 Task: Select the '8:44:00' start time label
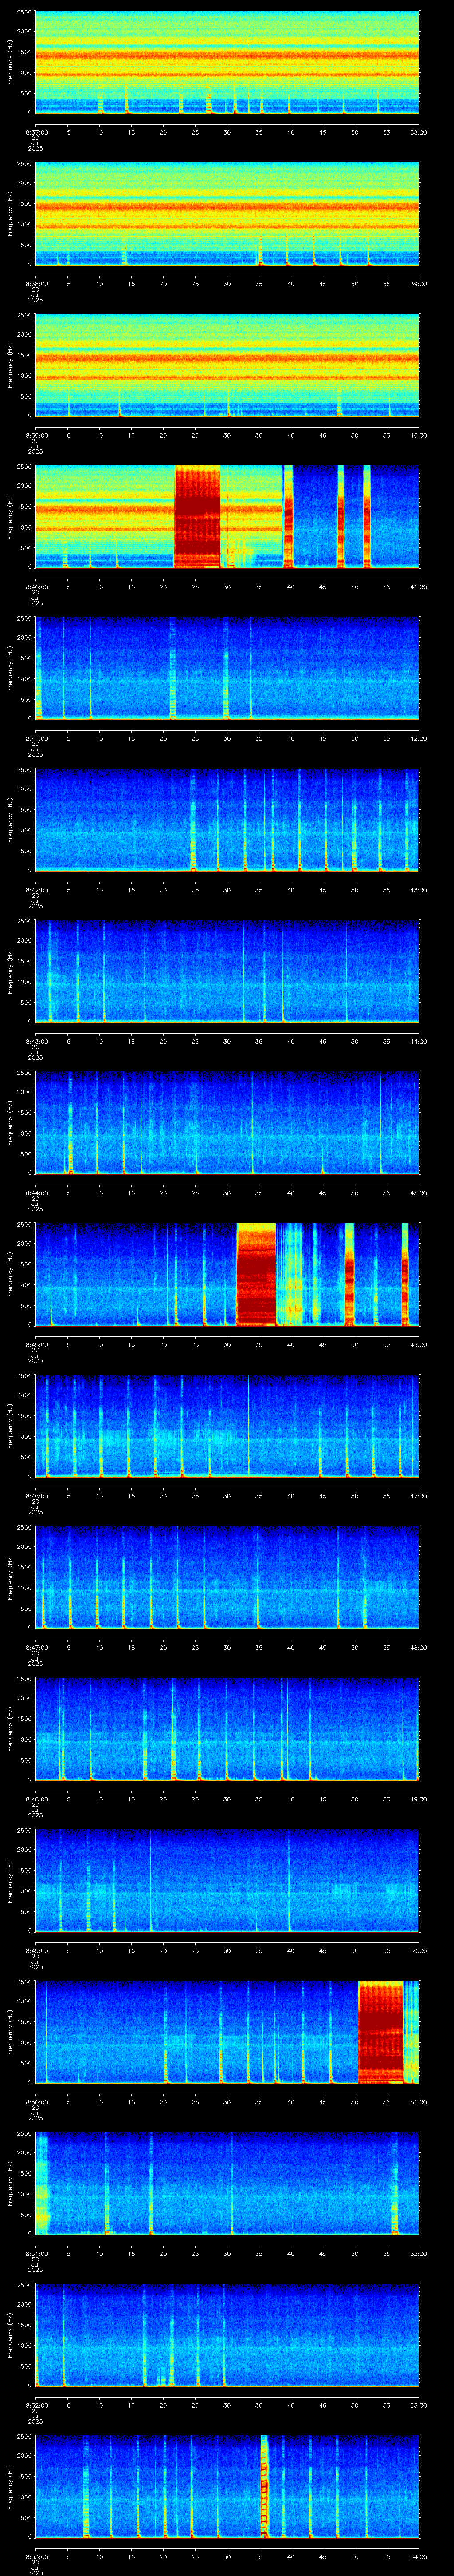pos(36,1193)
